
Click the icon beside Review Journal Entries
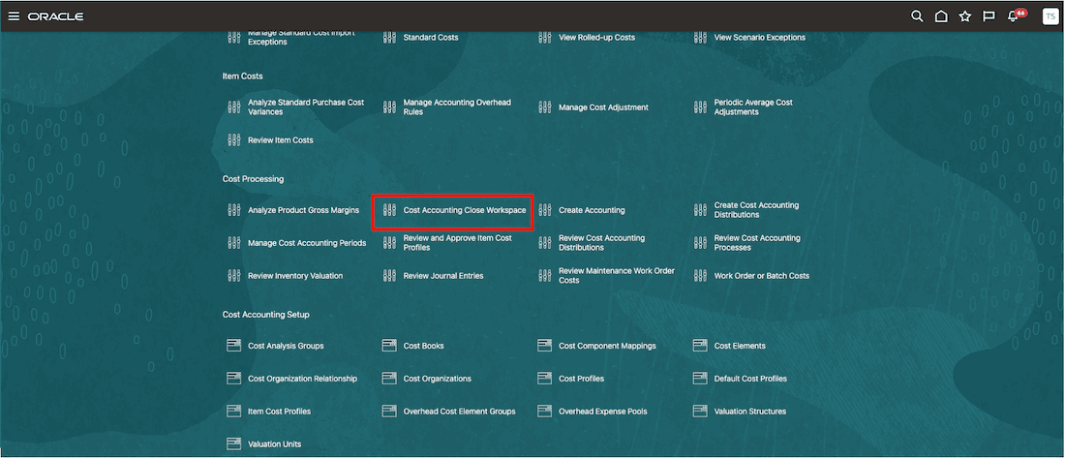tap(389, 276)
